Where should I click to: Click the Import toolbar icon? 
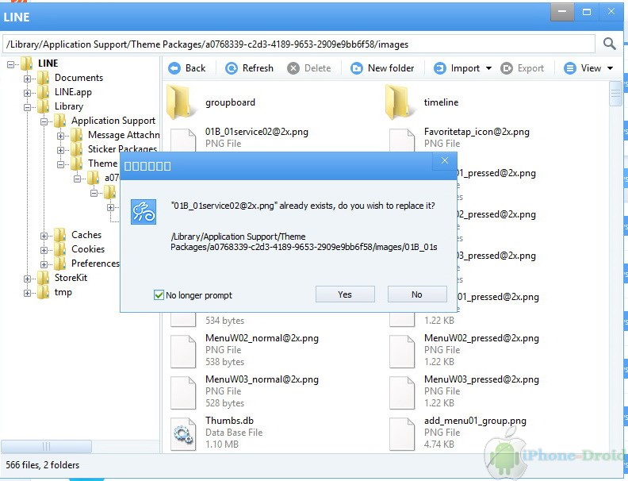440,68
